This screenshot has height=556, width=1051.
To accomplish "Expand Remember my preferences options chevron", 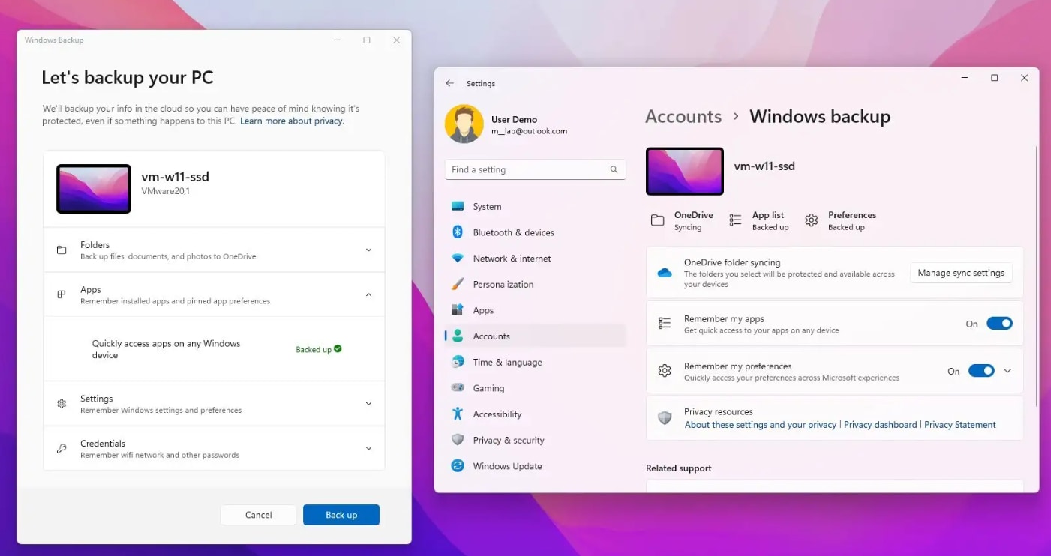I will coord(1007,371).
